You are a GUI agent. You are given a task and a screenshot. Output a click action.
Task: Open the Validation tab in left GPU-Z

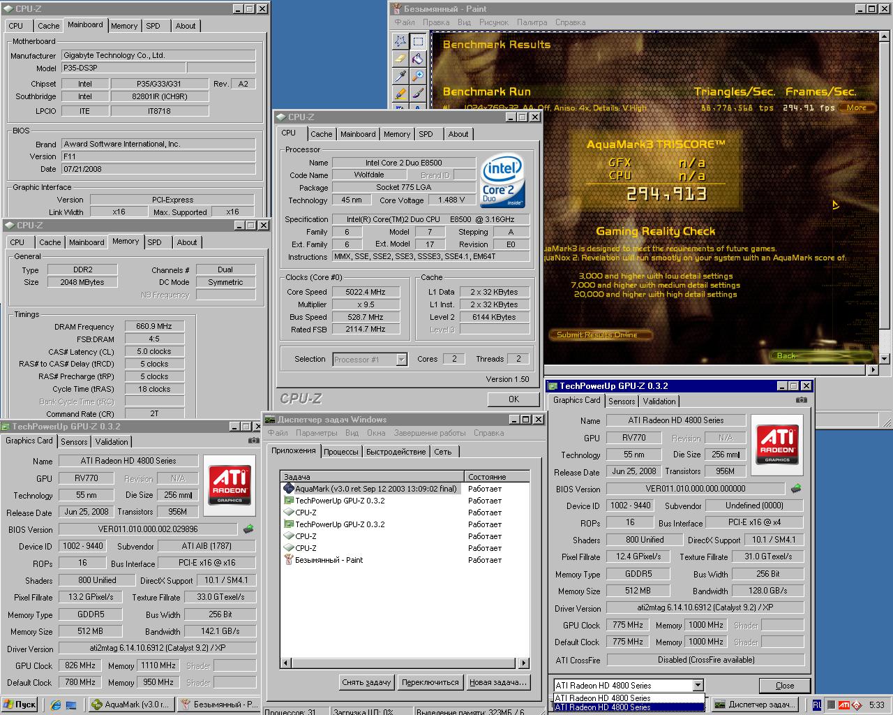[112, 442]
